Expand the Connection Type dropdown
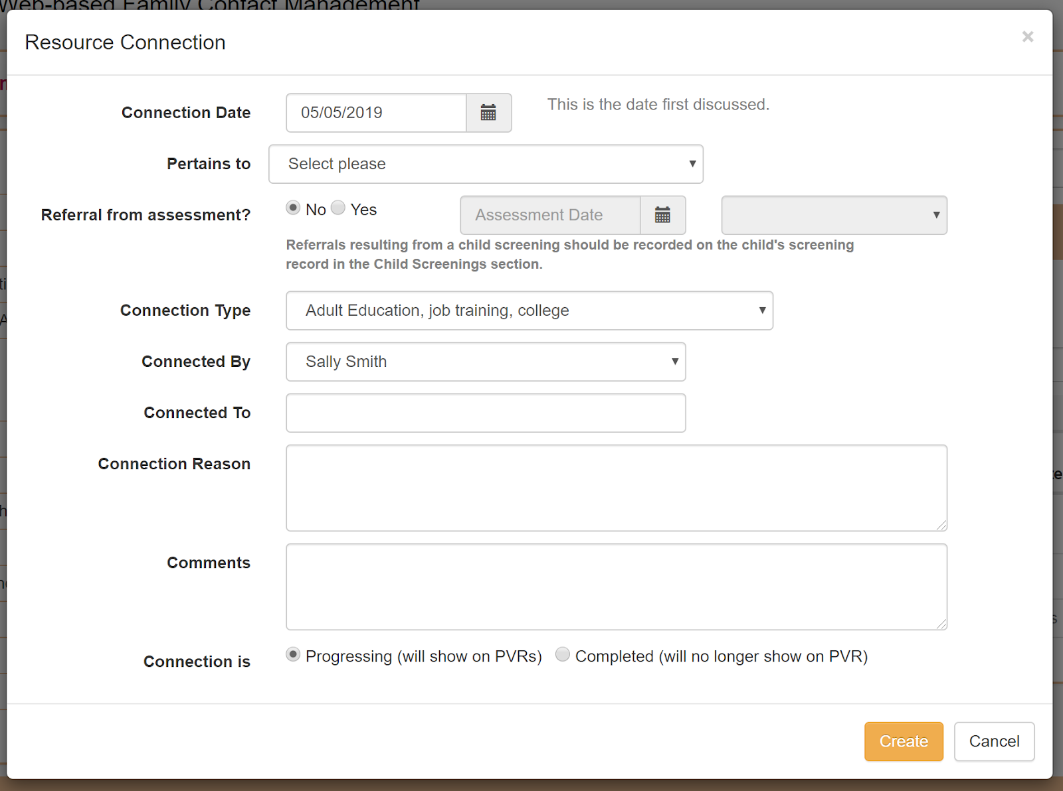1063x791 pixels. (x=529, y=311)
